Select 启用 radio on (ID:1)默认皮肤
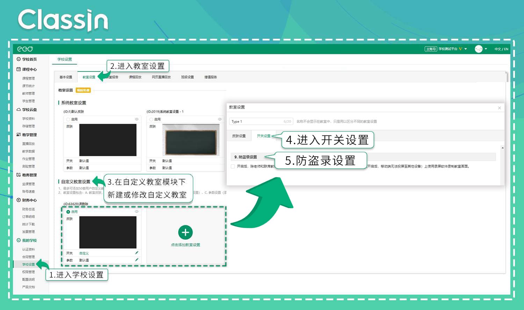 tap(68, 119)
